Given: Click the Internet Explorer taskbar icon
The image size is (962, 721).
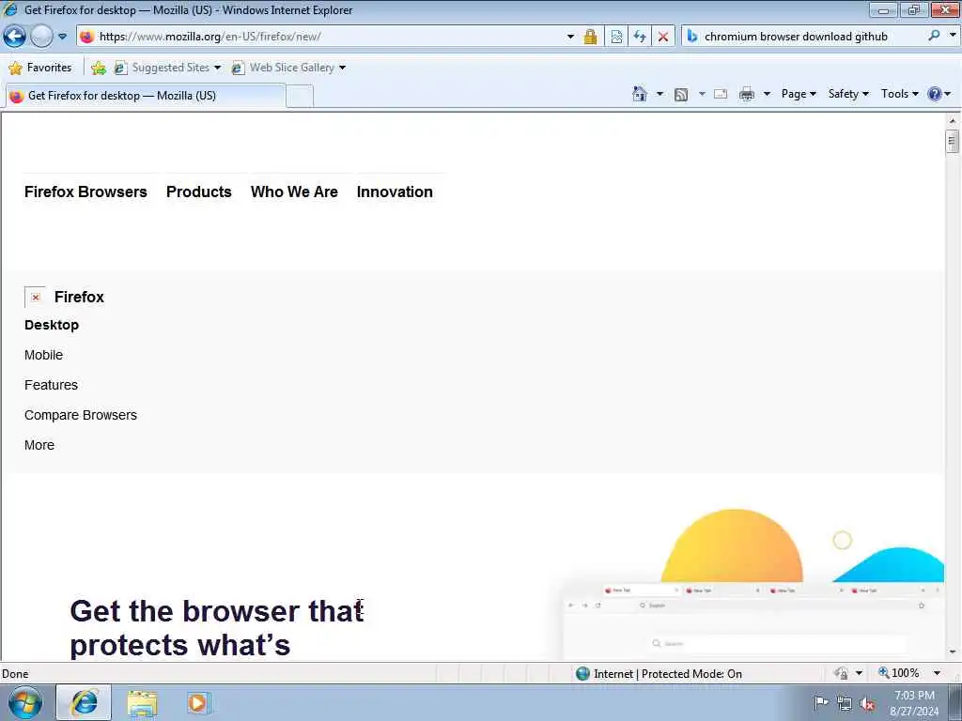Looking at the screenshot, I should (84, 702).
